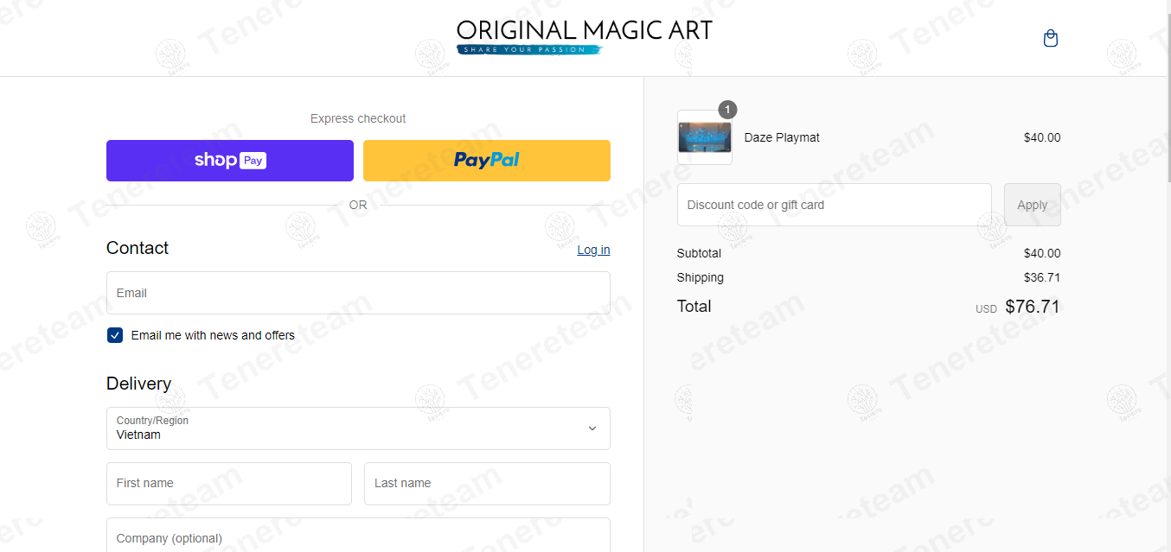Screen dimensions: 1171x552
Task: Click the Discount code or gift card field
Action: pyautogui.click(x=835, y=205)
